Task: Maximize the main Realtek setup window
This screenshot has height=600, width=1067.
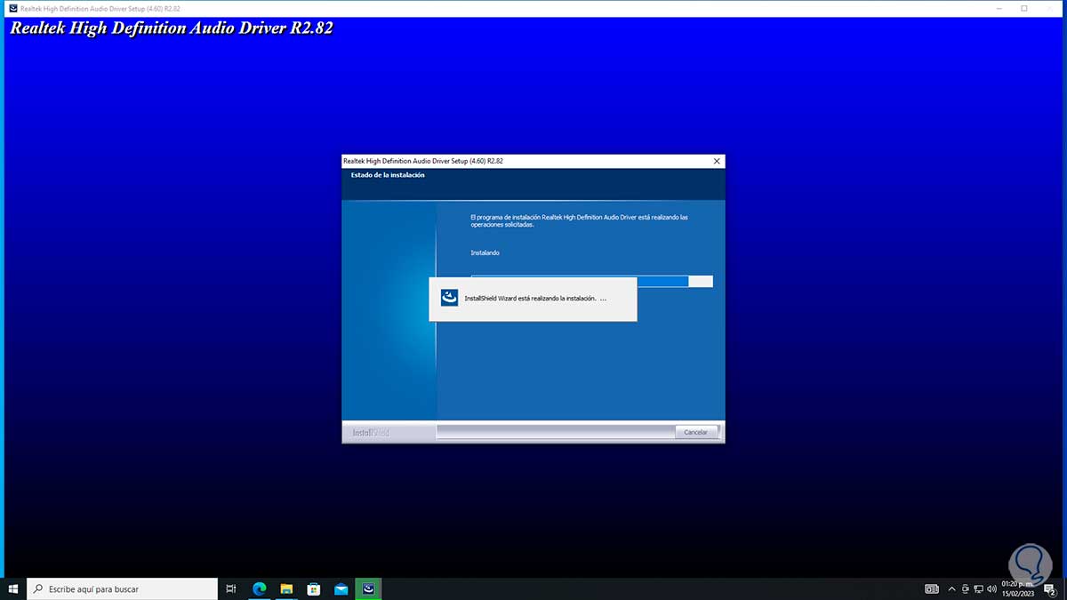Action: pyautogui.click(x=1024, y=8)
